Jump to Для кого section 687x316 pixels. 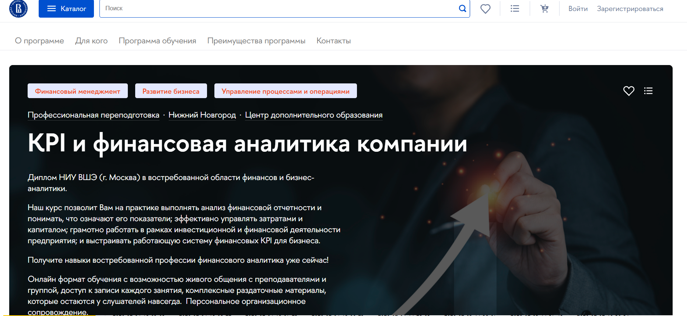[x=91, y=41]
